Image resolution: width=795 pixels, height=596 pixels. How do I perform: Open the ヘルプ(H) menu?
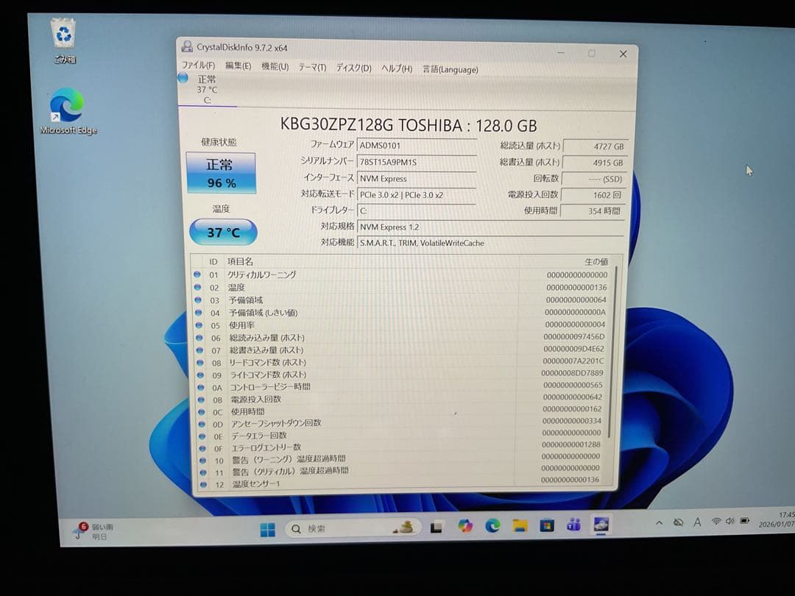397,68
